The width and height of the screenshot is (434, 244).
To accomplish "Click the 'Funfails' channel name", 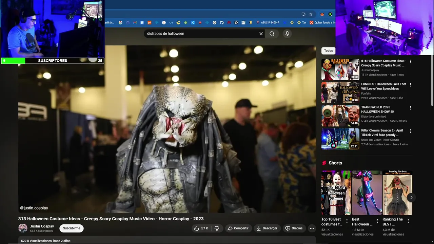I will (x=366, y=94).
